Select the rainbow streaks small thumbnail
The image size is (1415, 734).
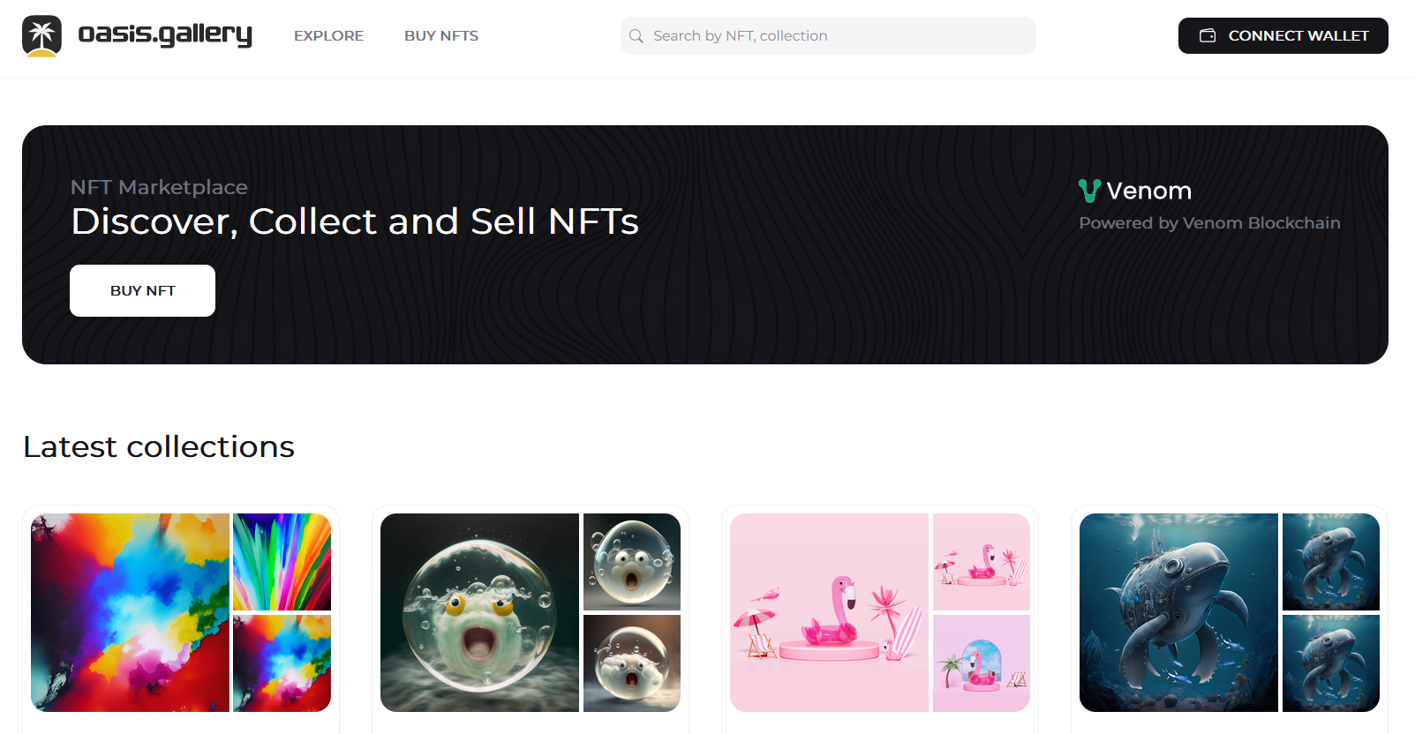[x=282, y=562]
